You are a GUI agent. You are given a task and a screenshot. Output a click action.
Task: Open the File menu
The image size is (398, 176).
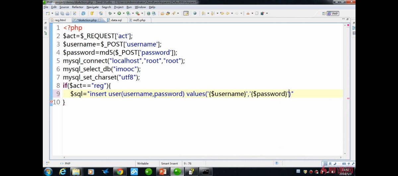point(46,7)
